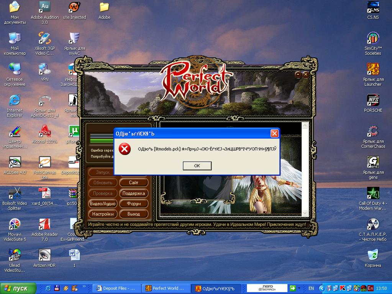
Task: Select CS.NS desktop icon
Action: (x=373, y=10)
